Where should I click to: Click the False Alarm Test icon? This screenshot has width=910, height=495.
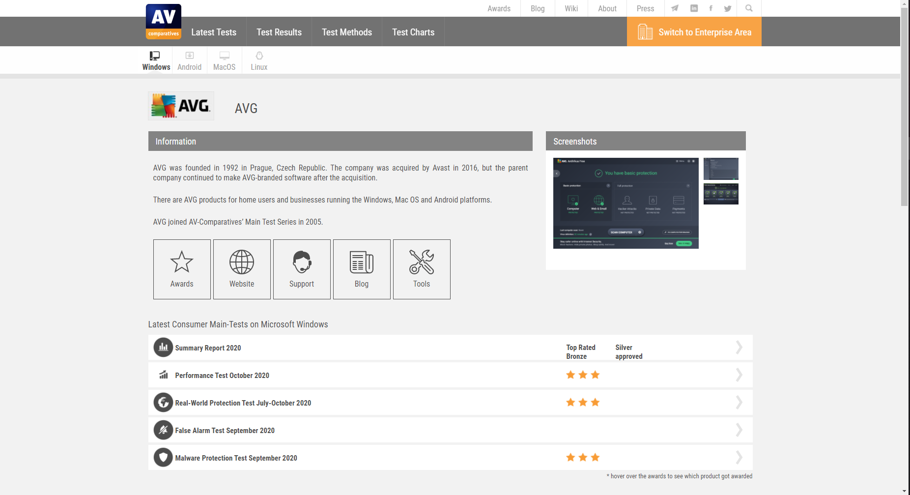click(163, 430)
